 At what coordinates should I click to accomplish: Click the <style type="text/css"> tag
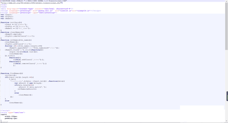point(13,113)
